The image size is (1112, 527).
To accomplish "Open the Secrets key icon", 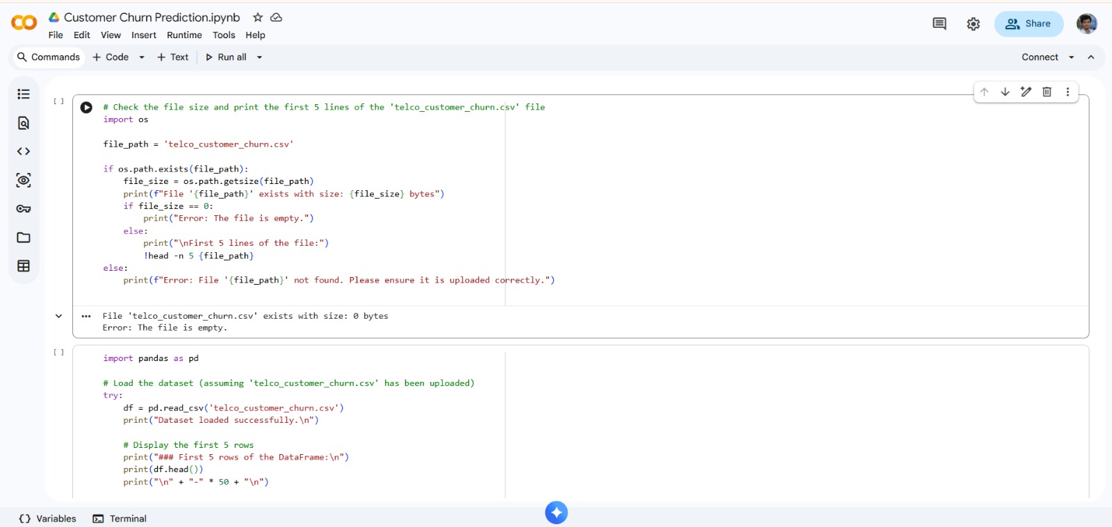I will tap(24, 209).
